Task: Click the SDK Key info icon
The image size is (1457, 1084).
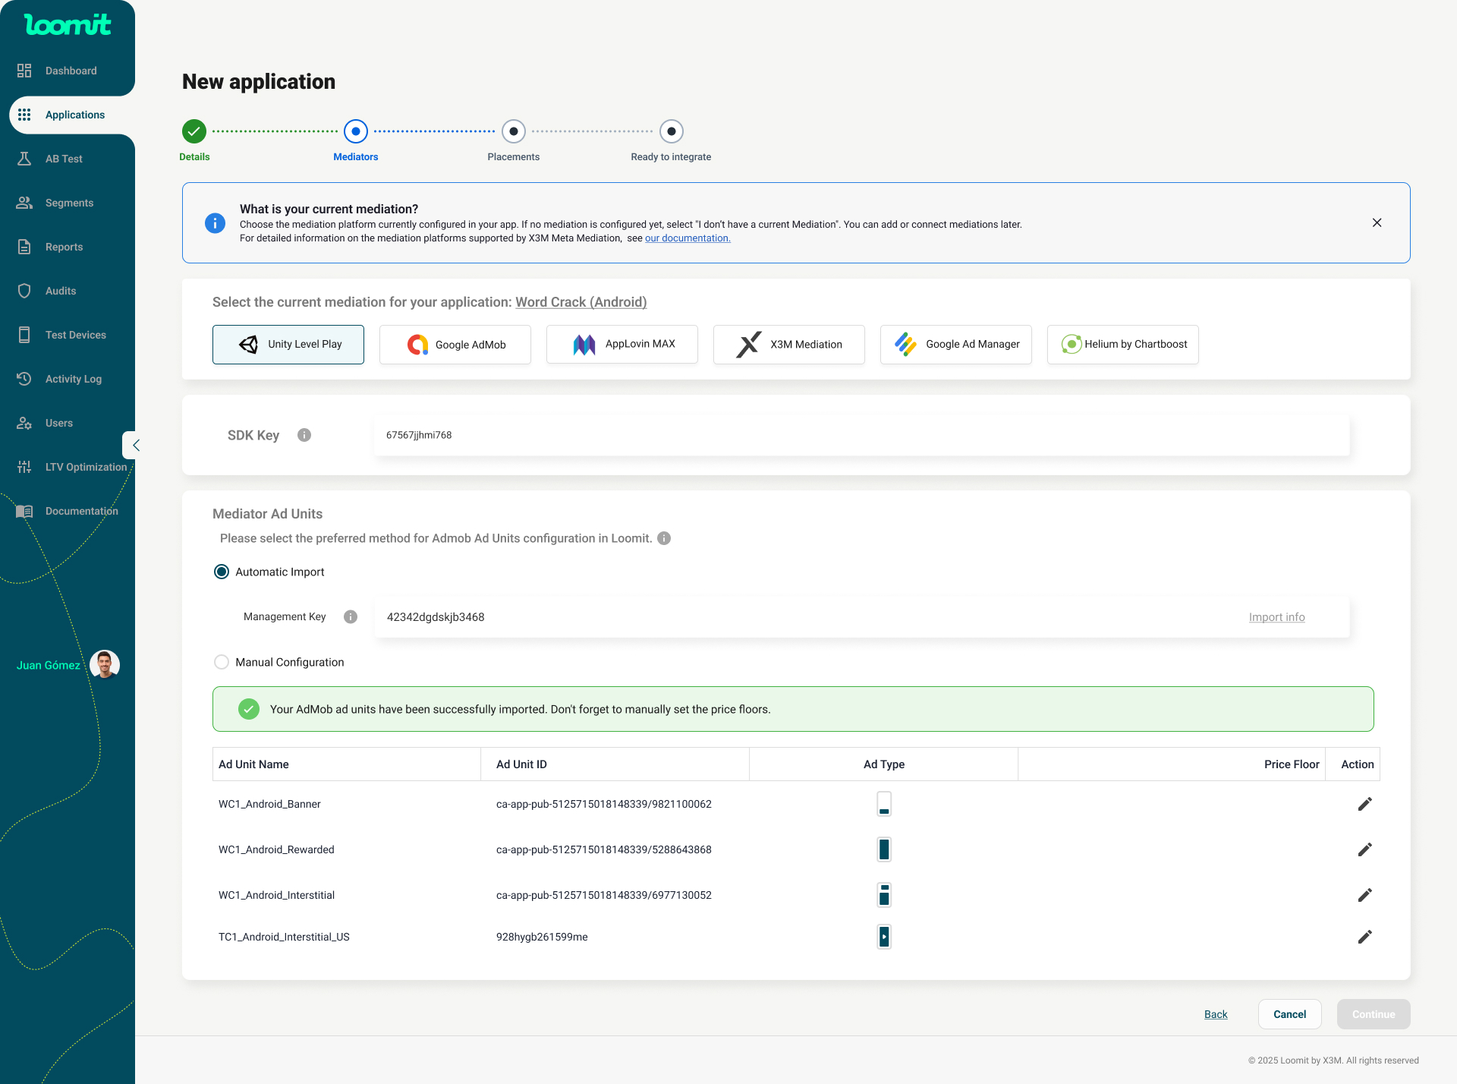Action: point(304,435)
